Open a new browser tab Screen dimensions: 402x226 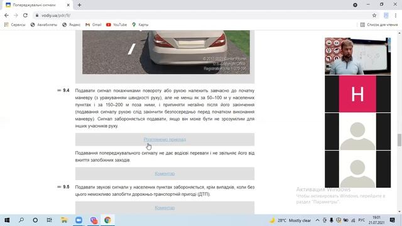(80, 5)
